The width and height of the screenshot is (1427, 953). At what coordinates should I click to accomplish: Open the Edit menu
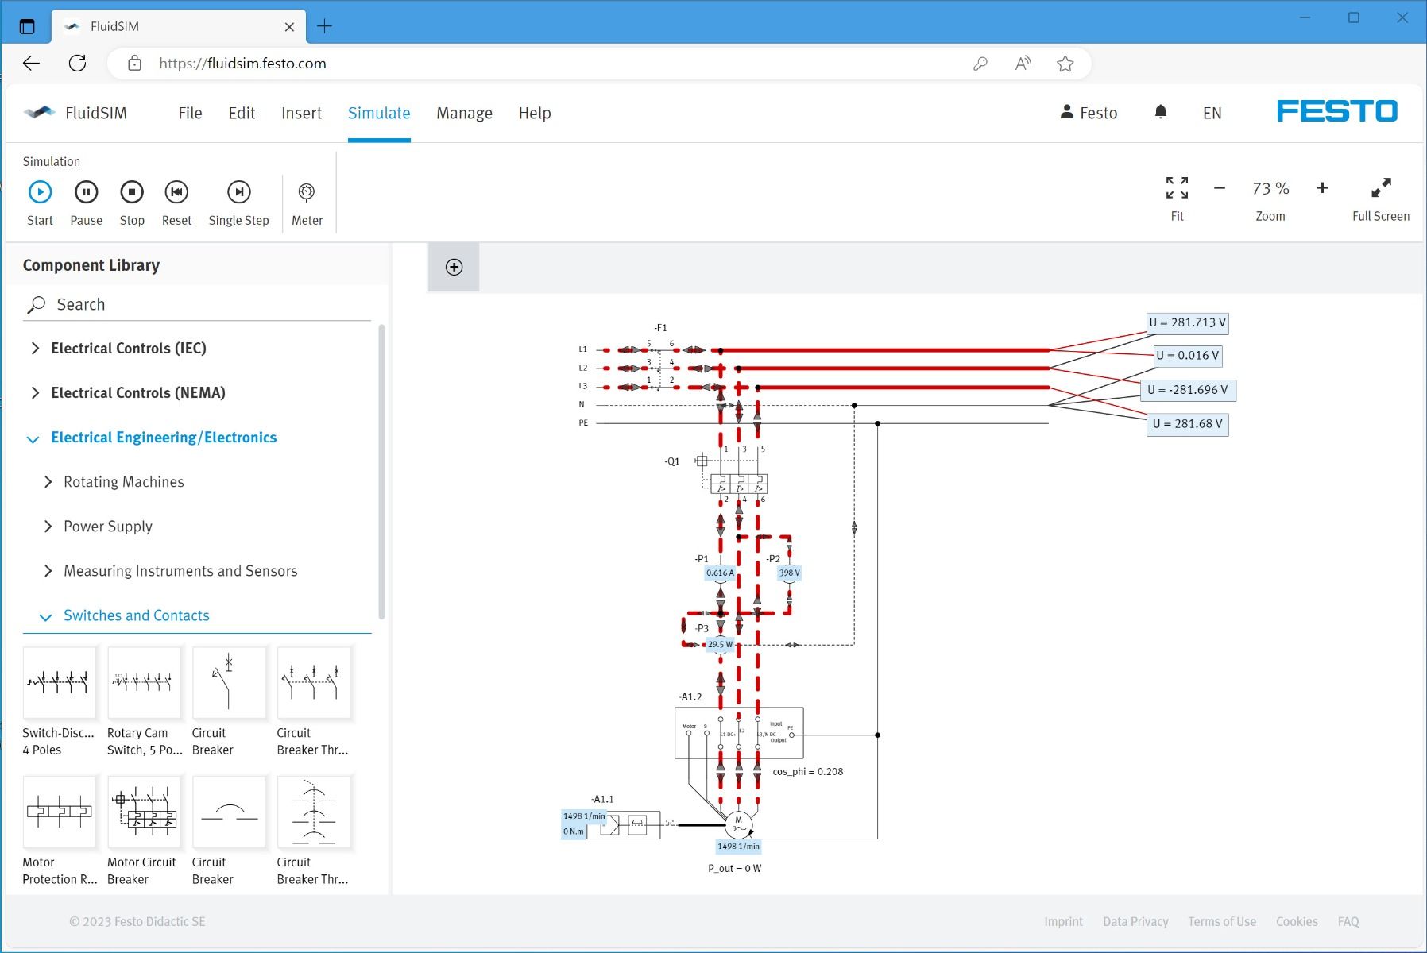242,113
